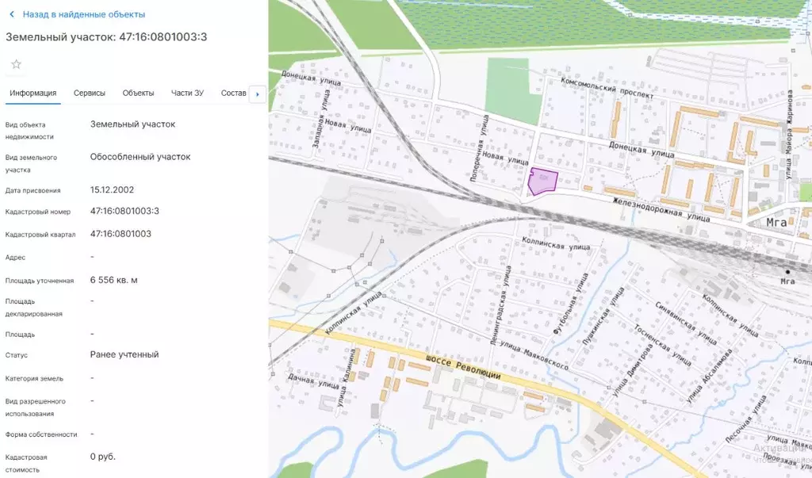Screen dimensions: 812x478
Task: Click the Ленинградская улица map label
Action: pos(500,305)
